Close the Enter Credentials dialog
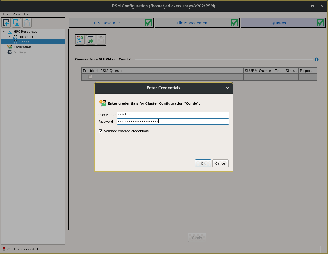 point(227,88)
